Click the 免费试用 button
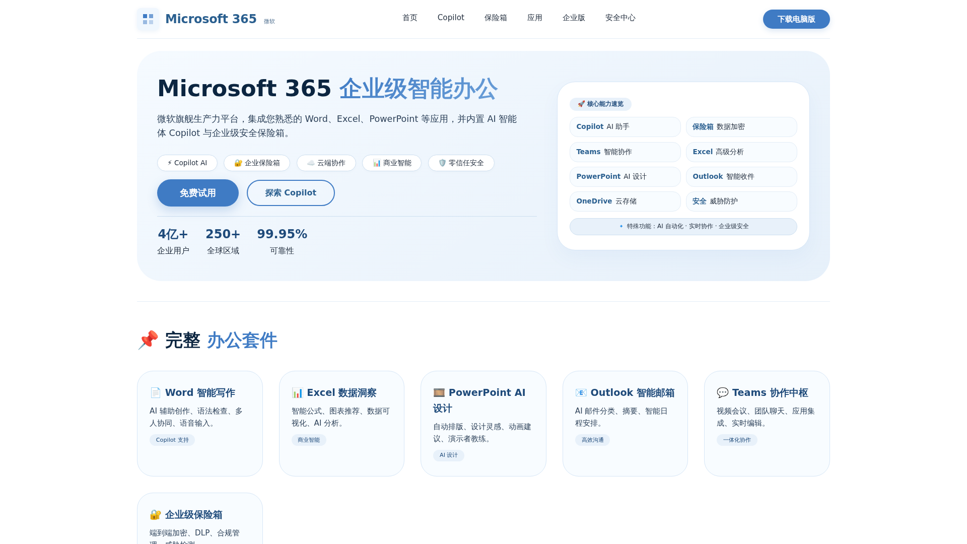This screenshot has width=967, height=544. 198,193
